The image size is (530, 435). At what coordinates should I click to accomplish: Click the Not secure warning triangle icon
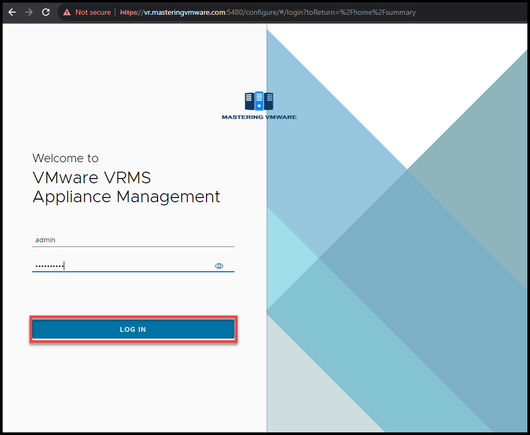(67, 12)
